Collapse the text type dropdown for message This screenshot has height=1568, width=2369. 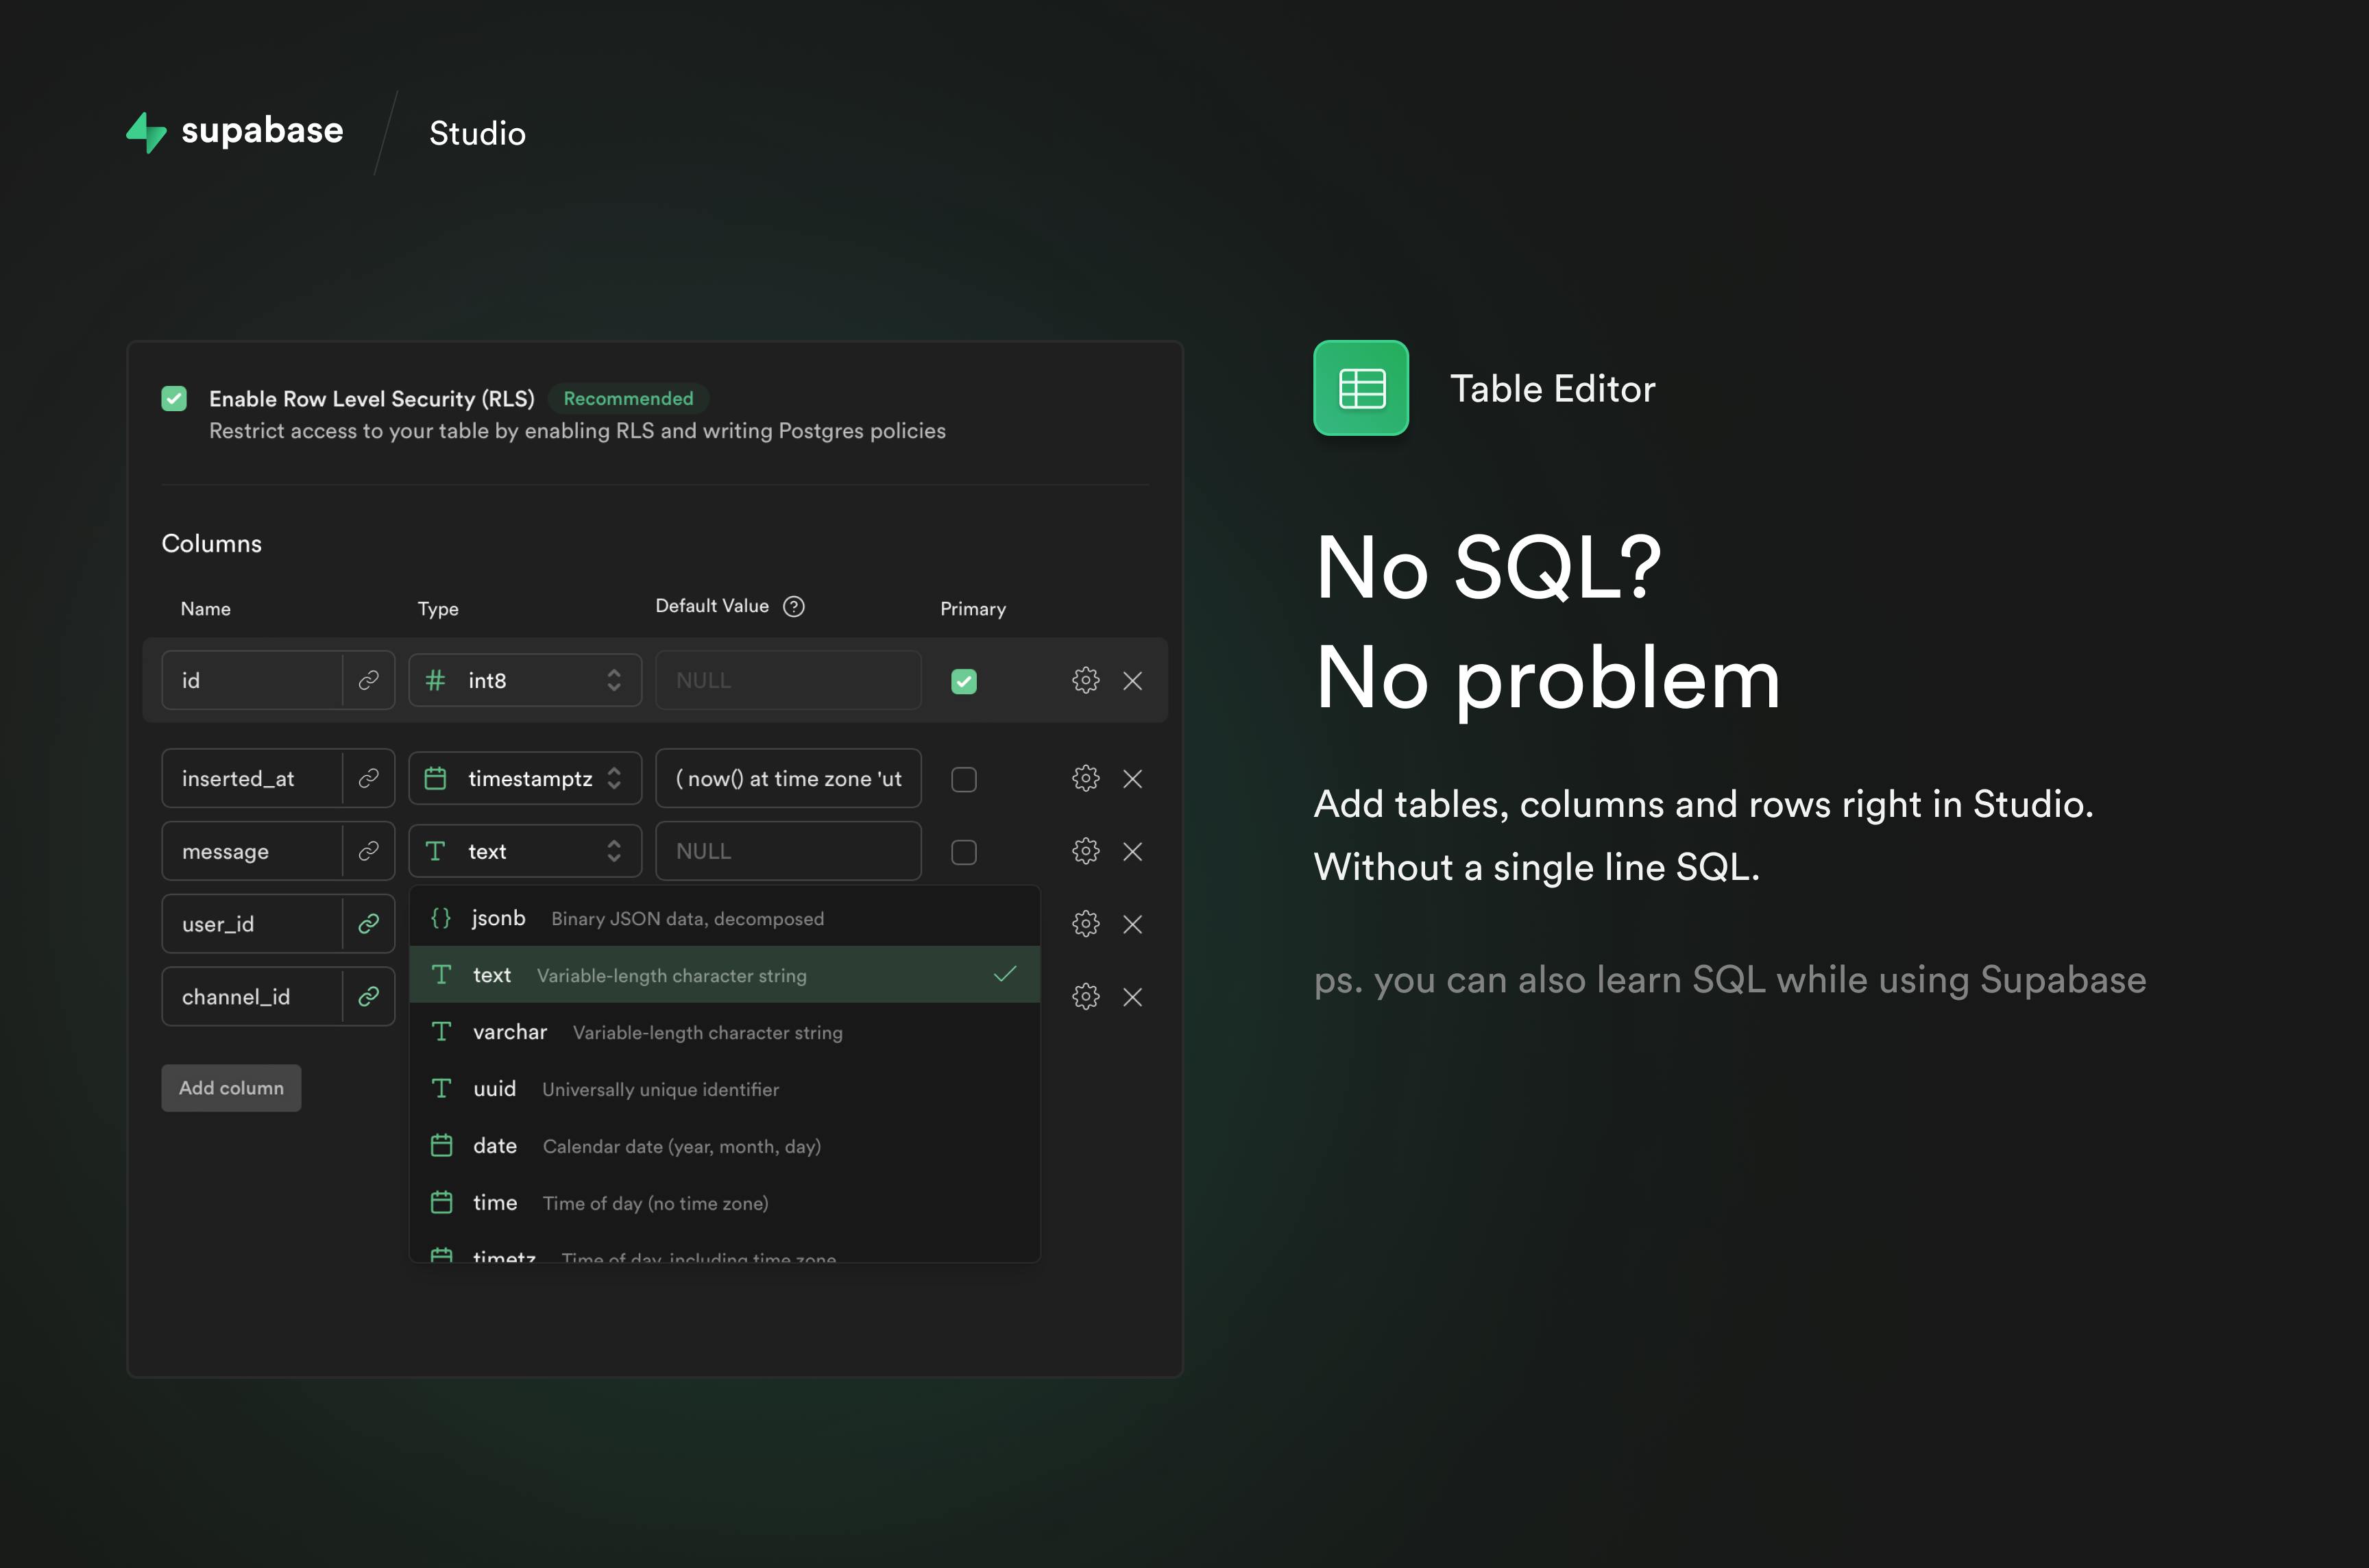(x=525, y=851)
